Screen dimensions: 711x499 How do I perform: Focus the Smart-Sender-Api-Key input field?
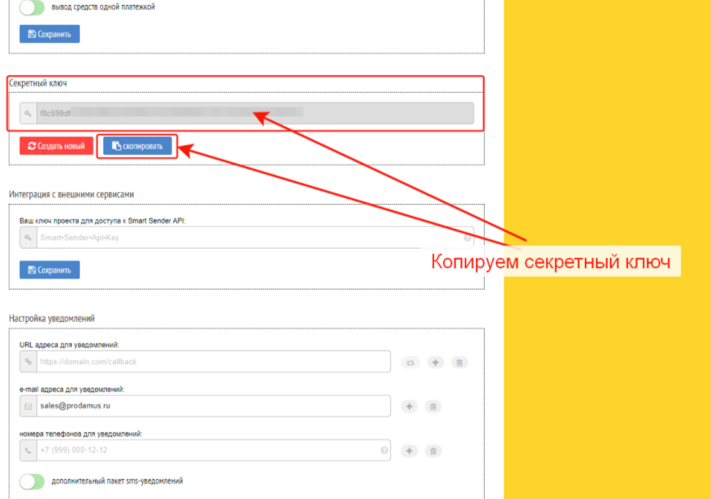pos(249,238)
